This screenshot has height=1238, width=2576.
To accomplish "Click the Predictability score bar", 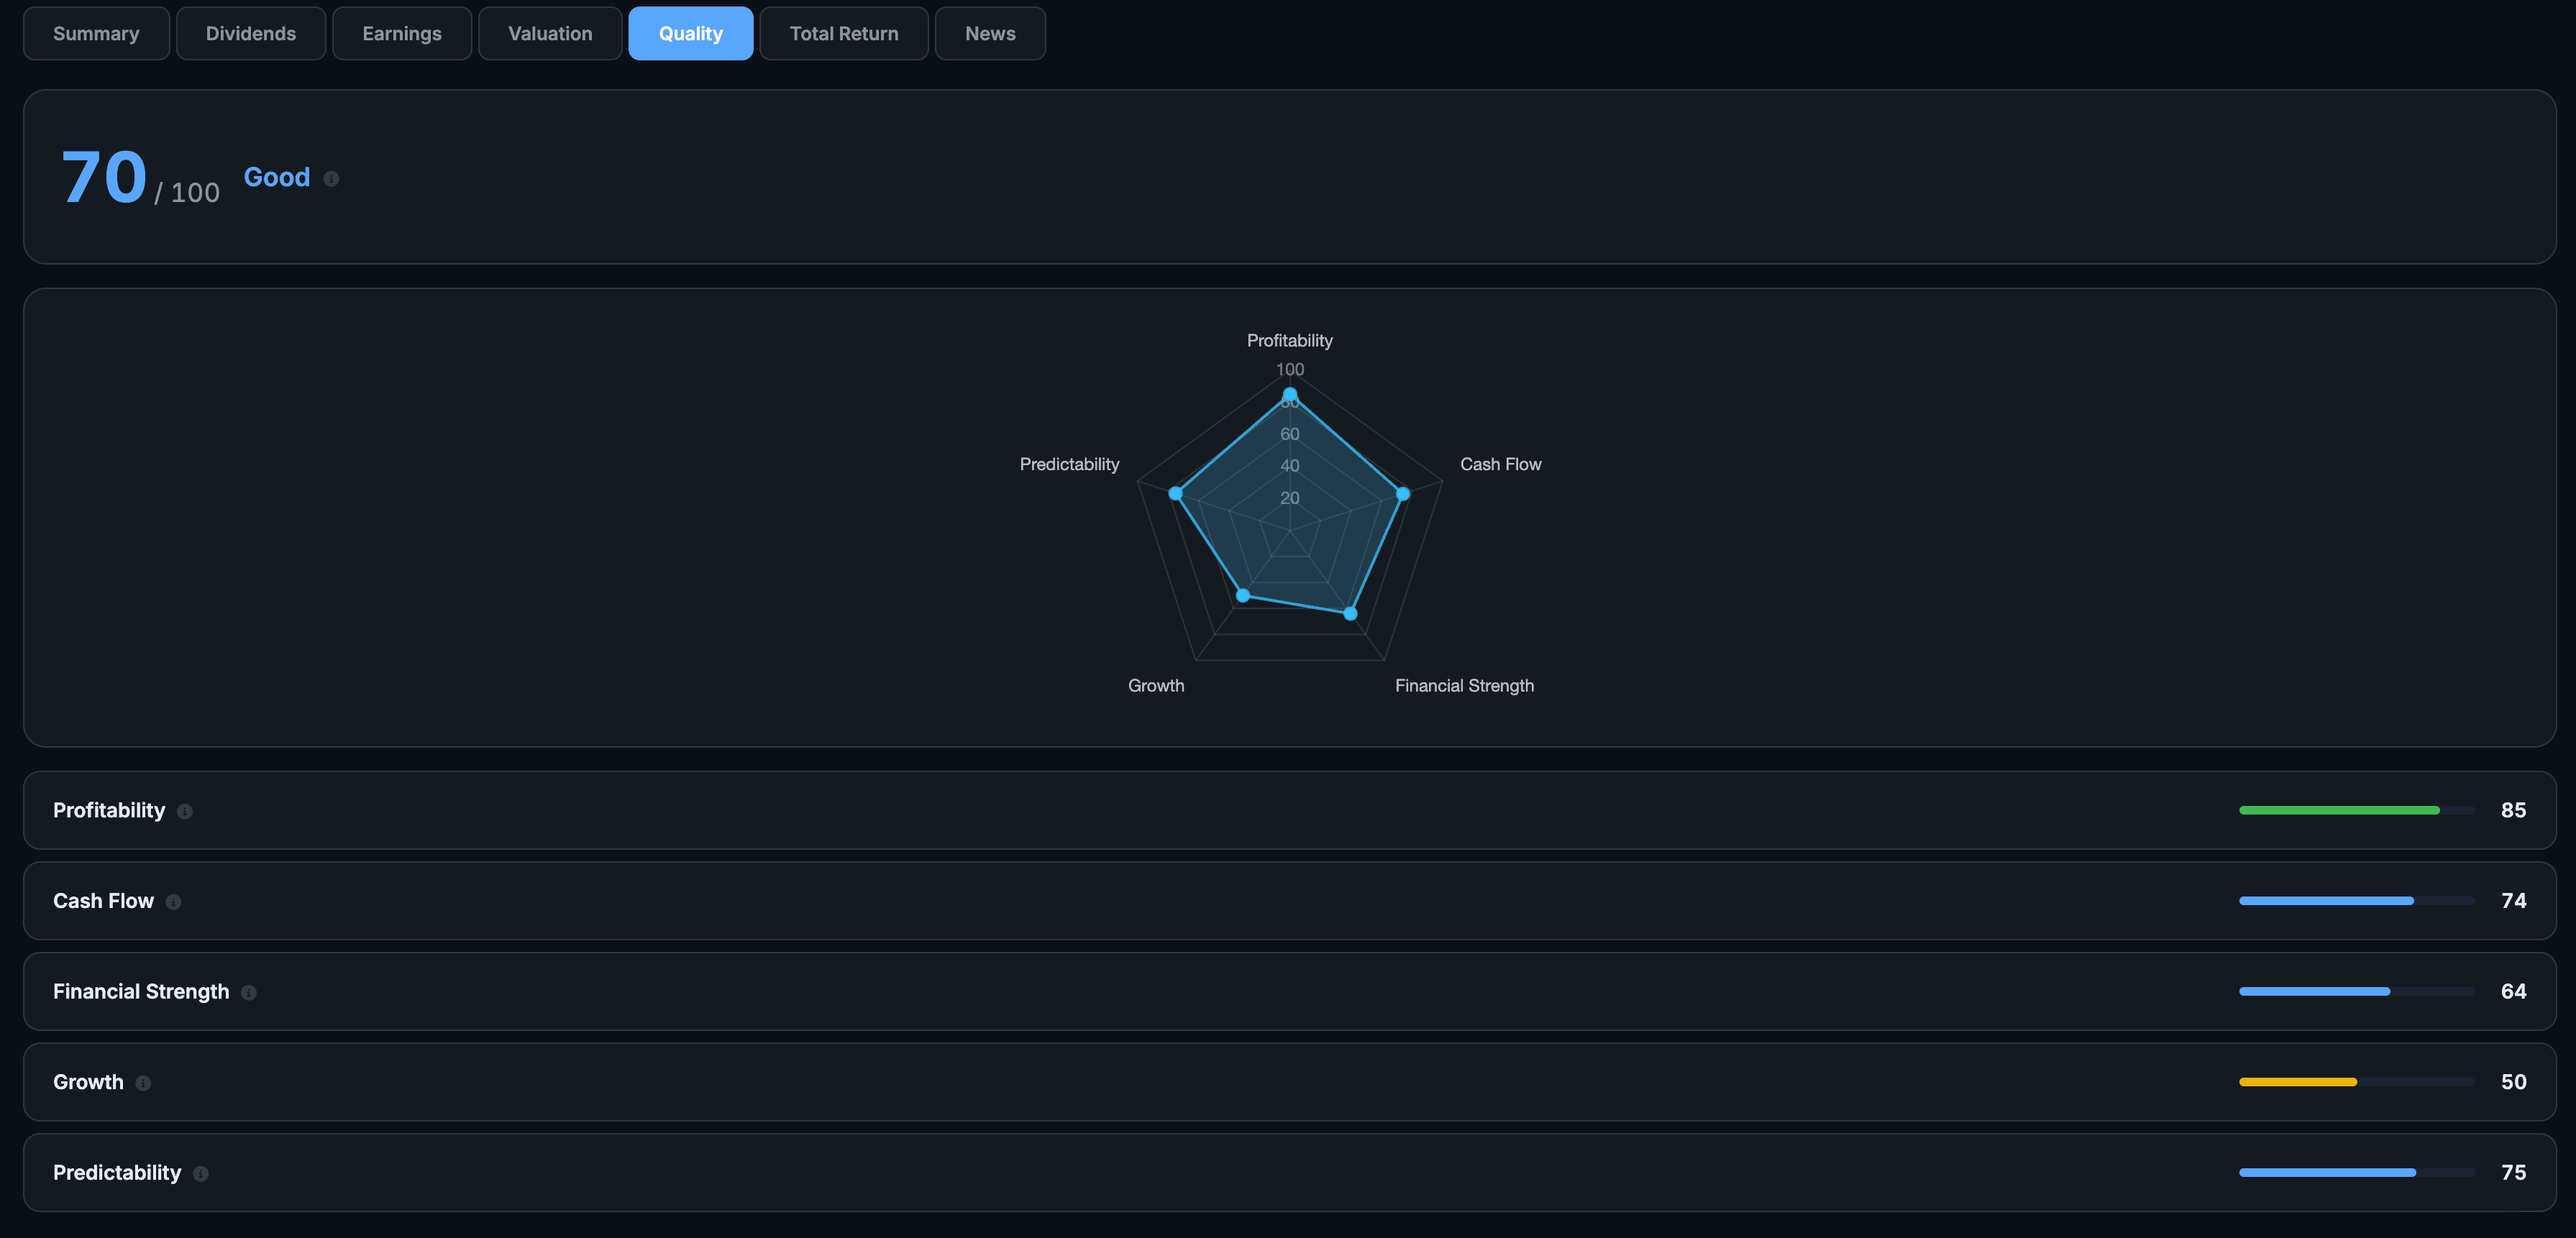I will pyautogui.click(x=2357, y=1172).
